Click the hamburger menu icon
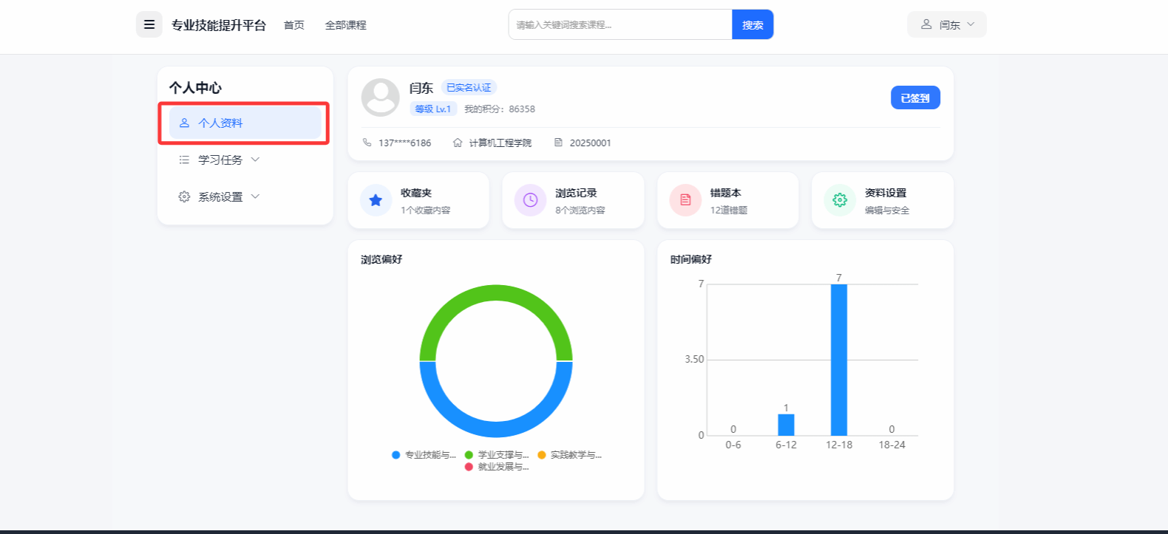1168x534 pixels. [149, 24]
